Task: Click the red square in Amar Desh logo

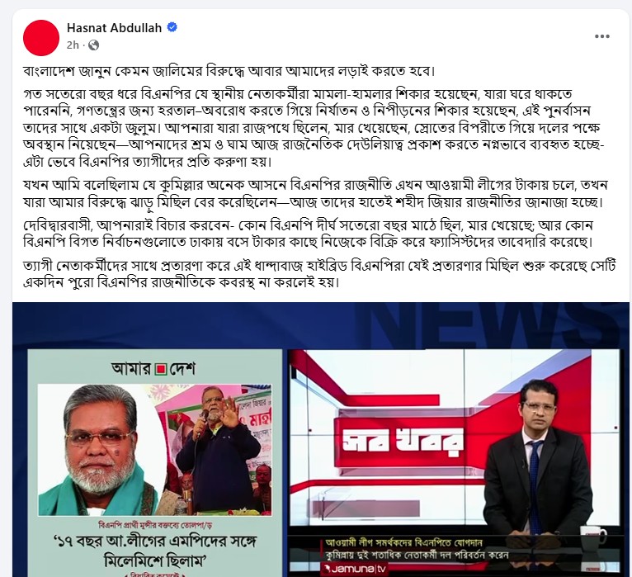Action: 161,368
